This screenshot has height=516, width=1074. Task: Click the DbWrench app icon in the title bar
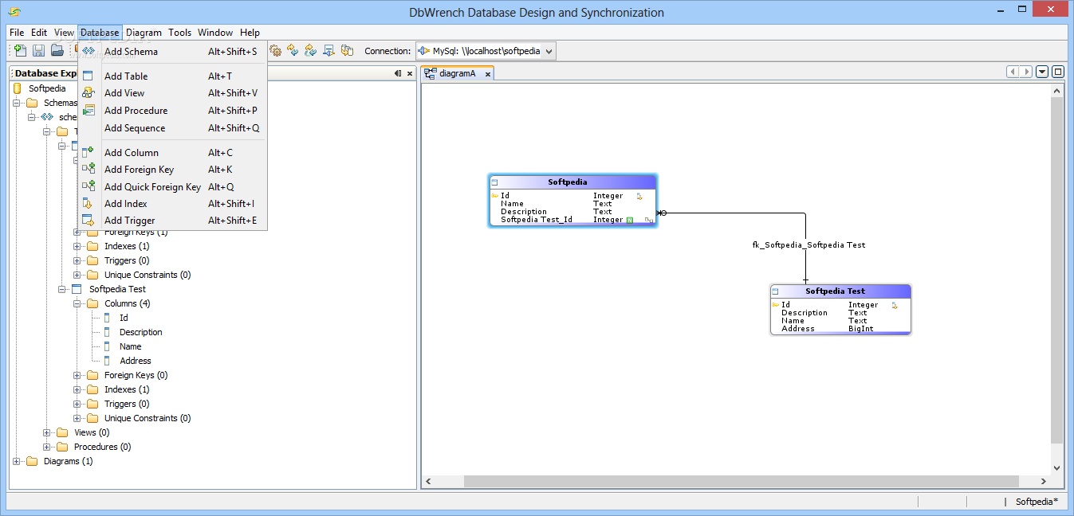click(14, 12)
